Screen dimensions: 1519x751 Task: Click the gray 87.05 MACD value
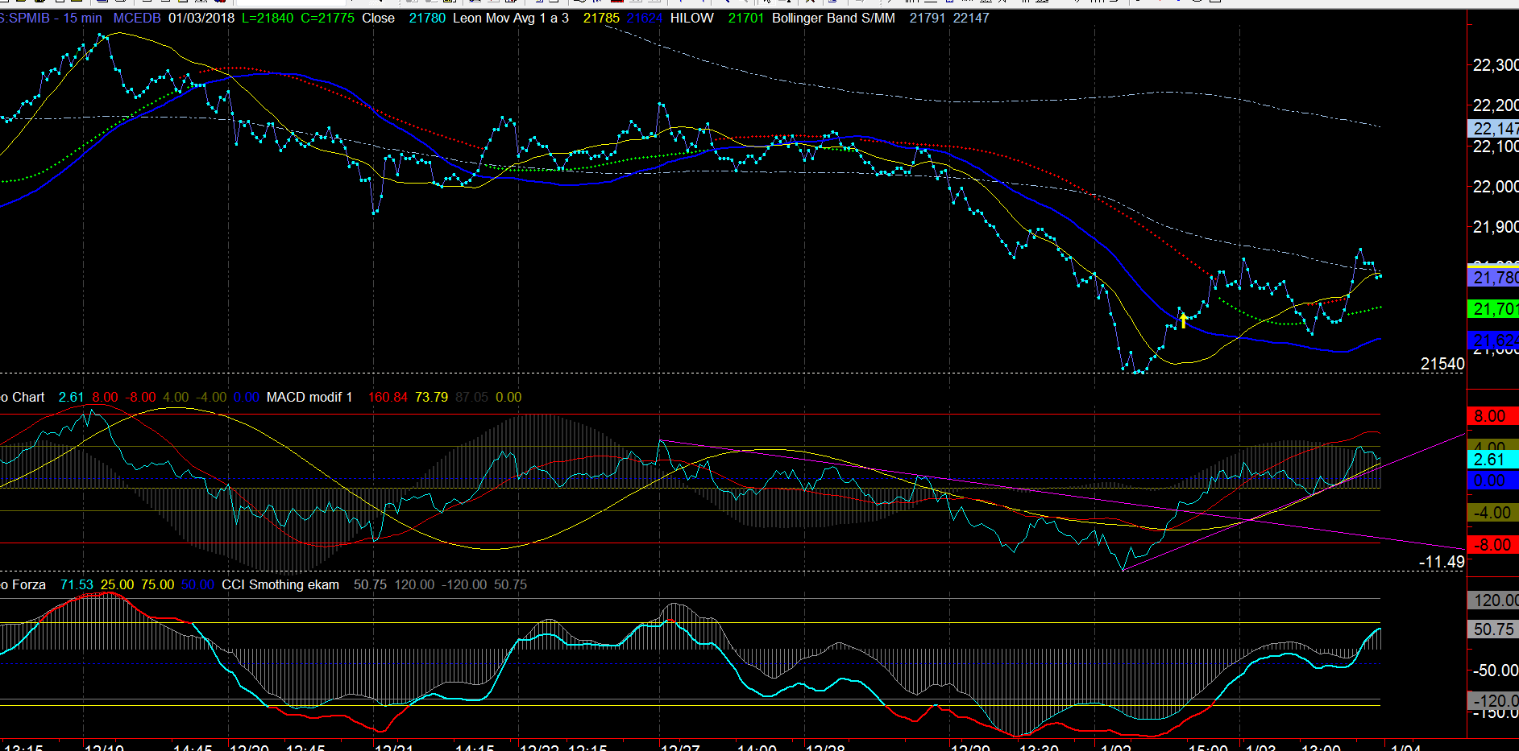[x=471, y=397]
